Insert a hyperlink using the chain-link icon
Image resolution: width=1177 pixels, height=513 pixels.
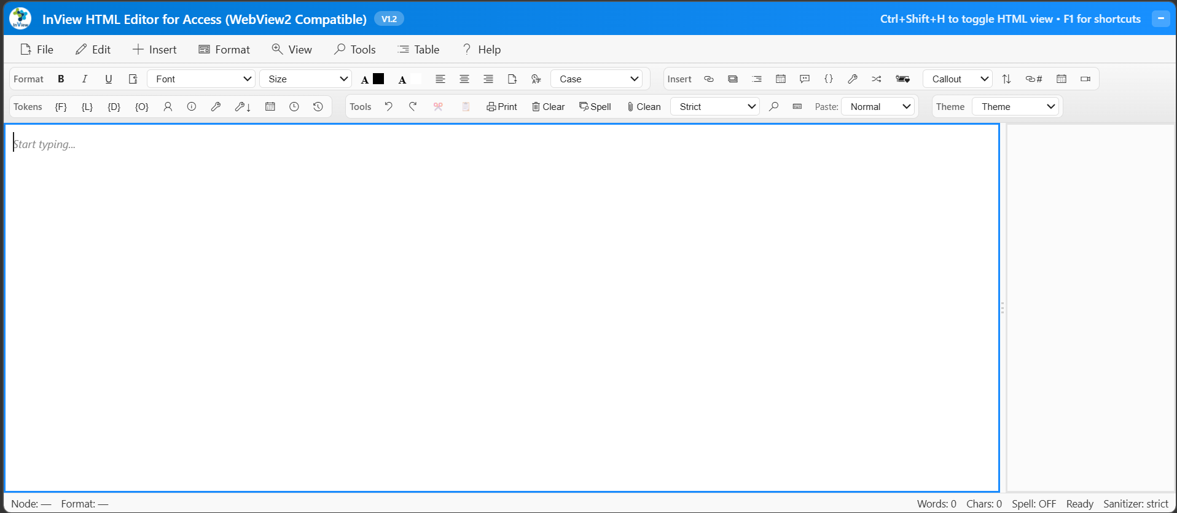click(x=709, y=79)
